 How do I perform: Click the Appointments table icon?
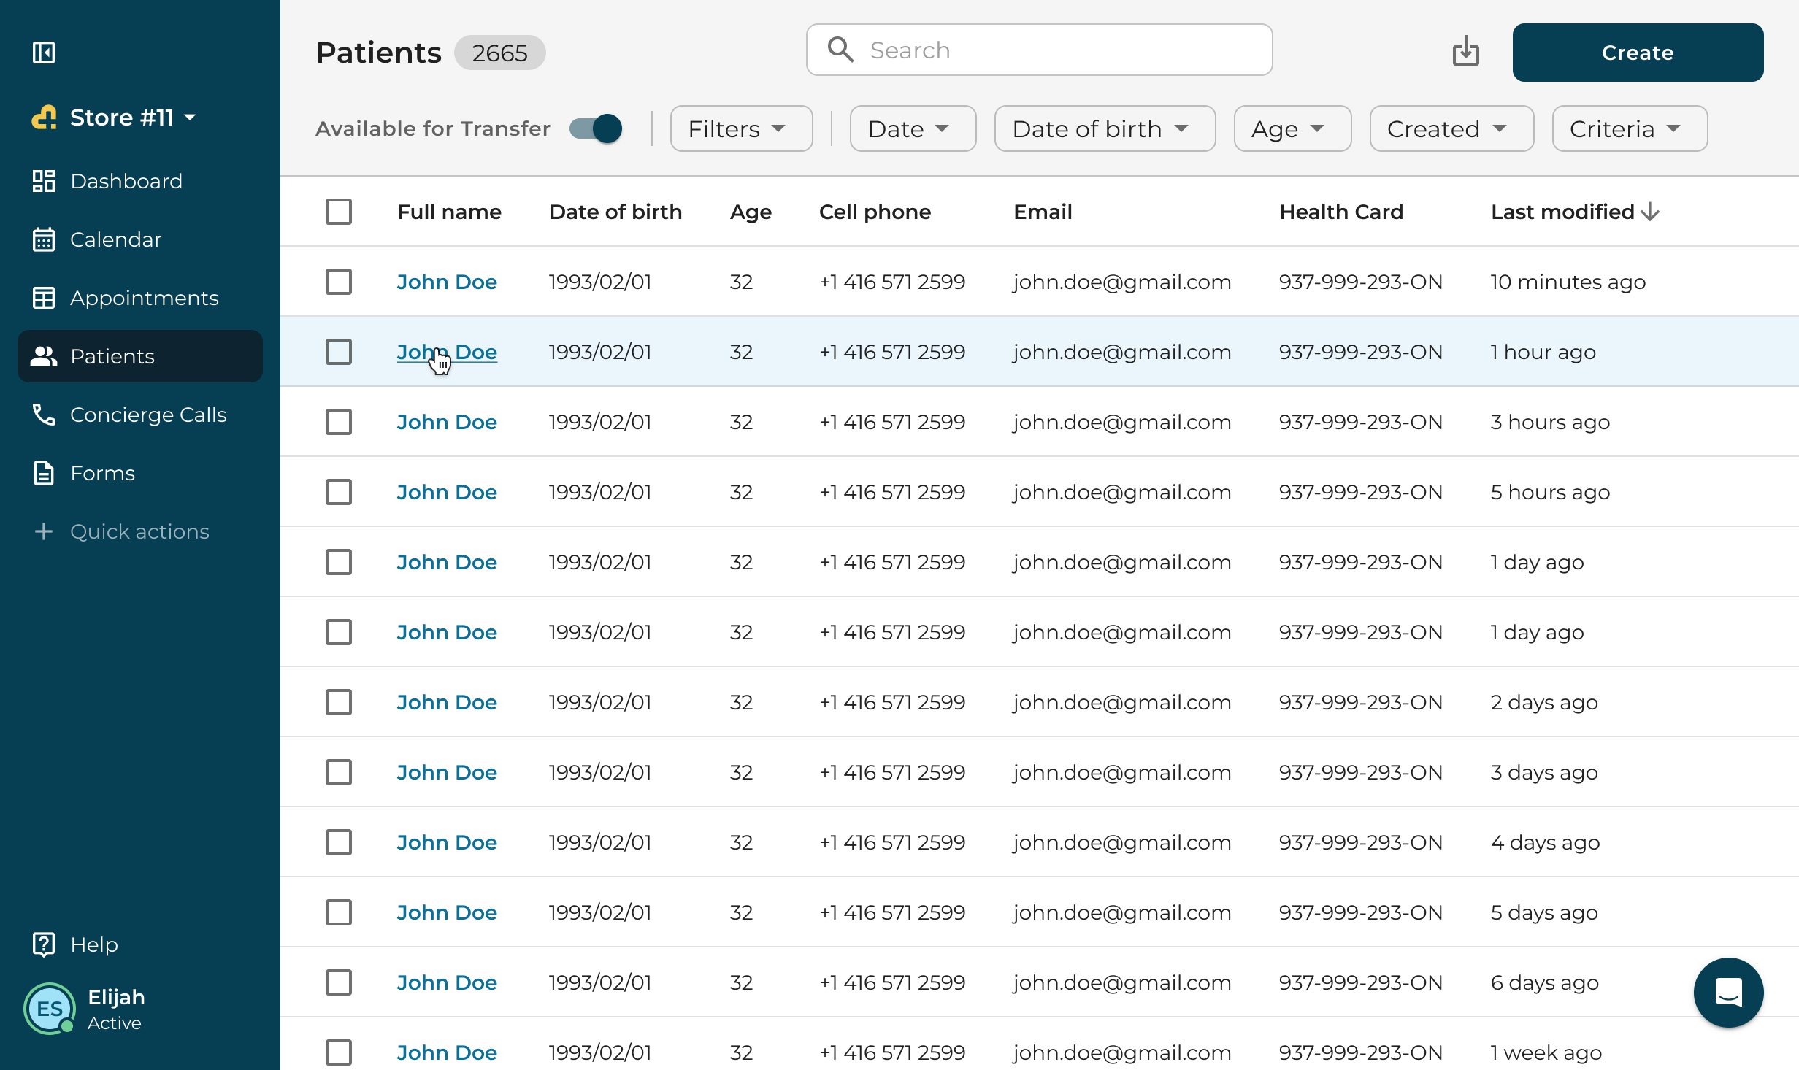(44, 298)
